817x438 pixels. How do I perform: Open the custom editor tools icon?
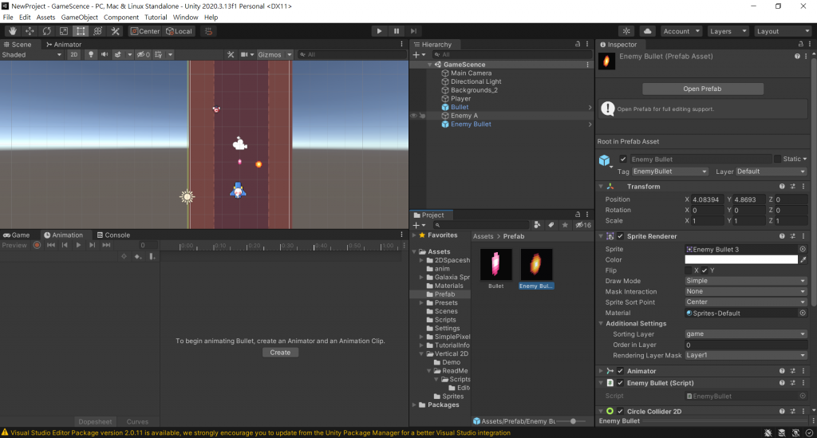point(115,31)
